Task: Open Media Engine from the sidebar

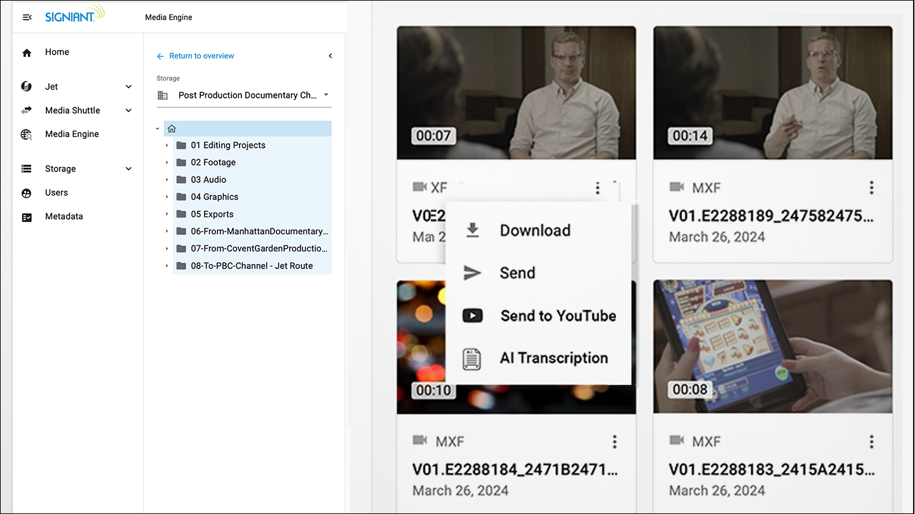Action: tap(72, 134)
